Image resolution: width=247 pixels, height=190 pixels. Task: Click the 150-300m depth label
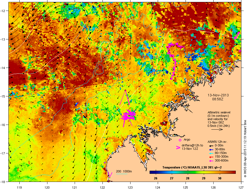221,156
